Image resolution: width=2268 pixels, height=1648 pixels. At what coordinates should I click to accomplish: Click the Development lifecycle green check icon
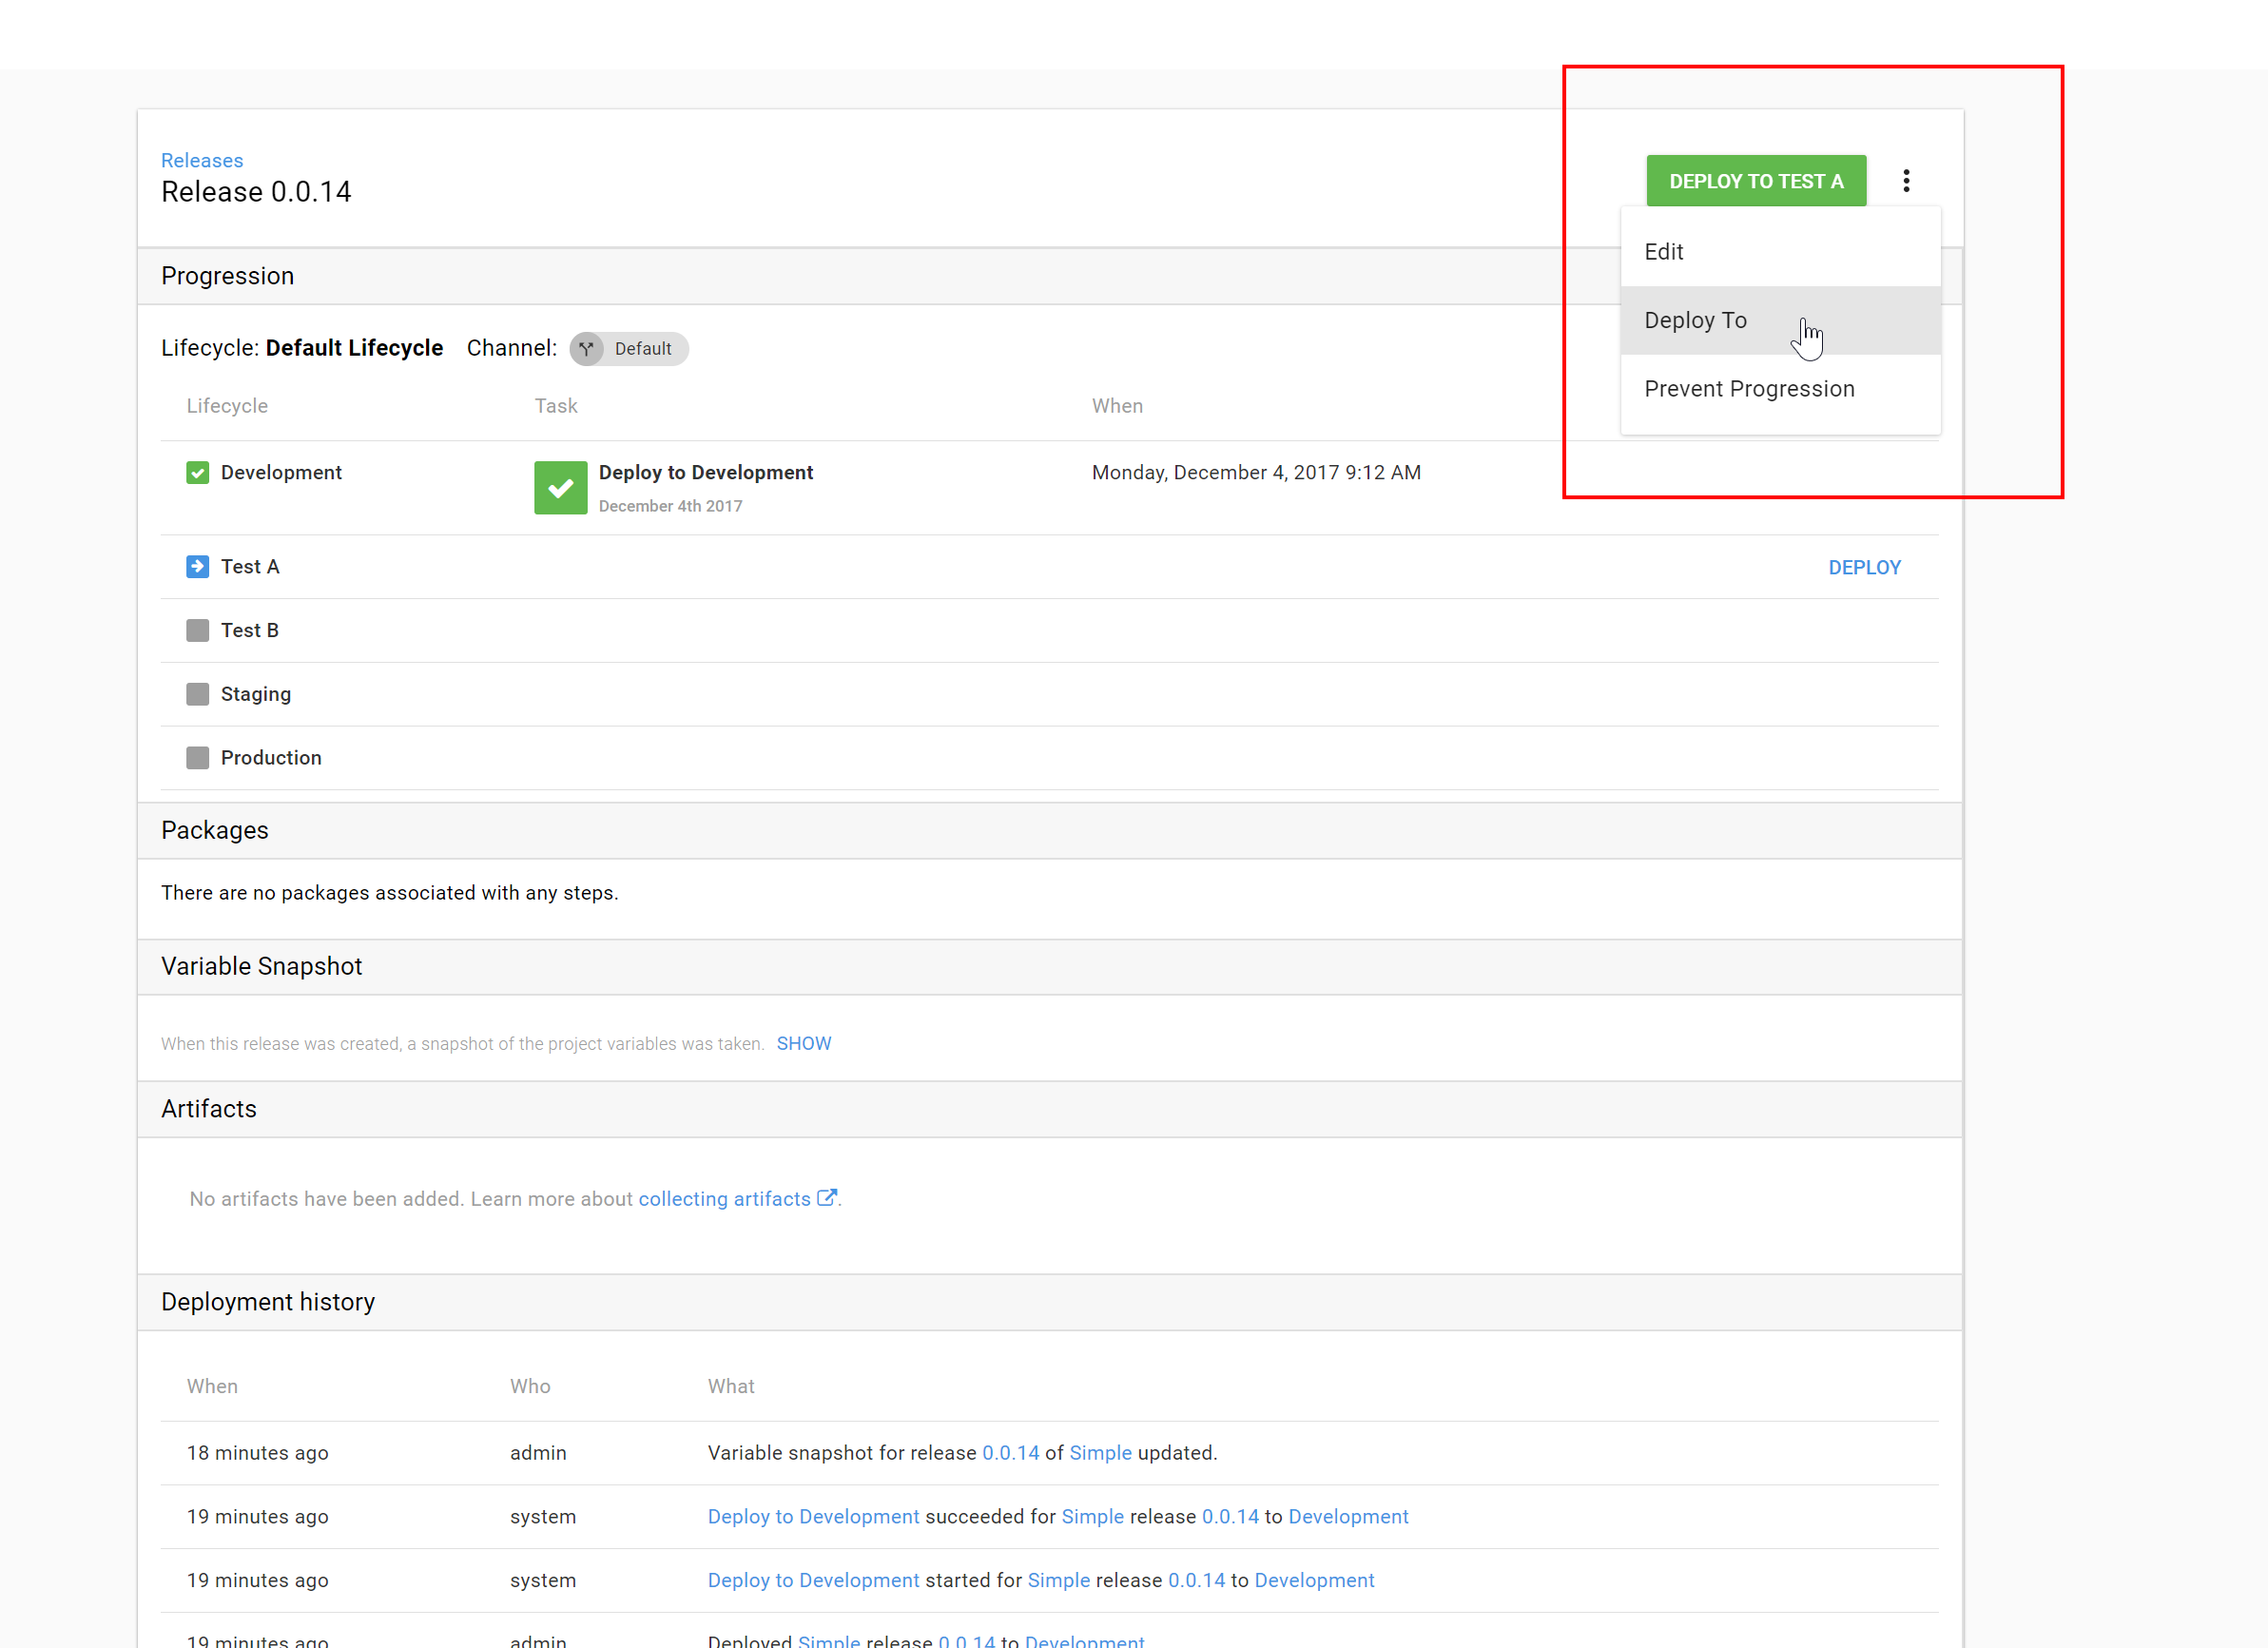197,473
